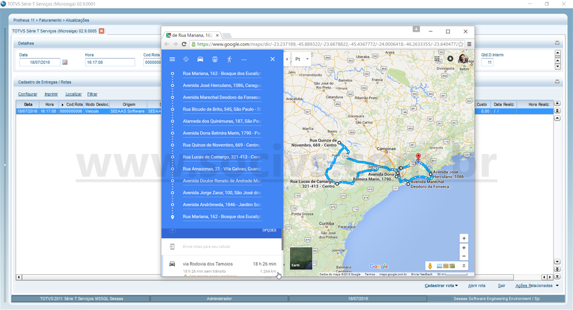The image size is (573, 310).
Task: Select the walking mode icon
Action: (x=230, y=59)
